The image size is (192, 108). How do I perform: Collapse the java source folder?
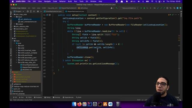point(14,43)
